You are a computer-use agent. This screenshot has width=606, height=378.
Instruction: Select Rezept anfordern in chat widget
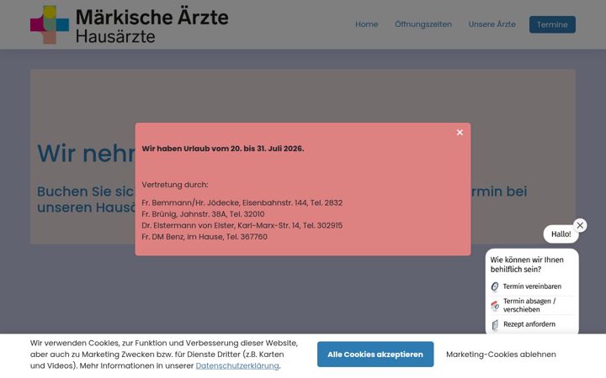[x=529, y=324]
